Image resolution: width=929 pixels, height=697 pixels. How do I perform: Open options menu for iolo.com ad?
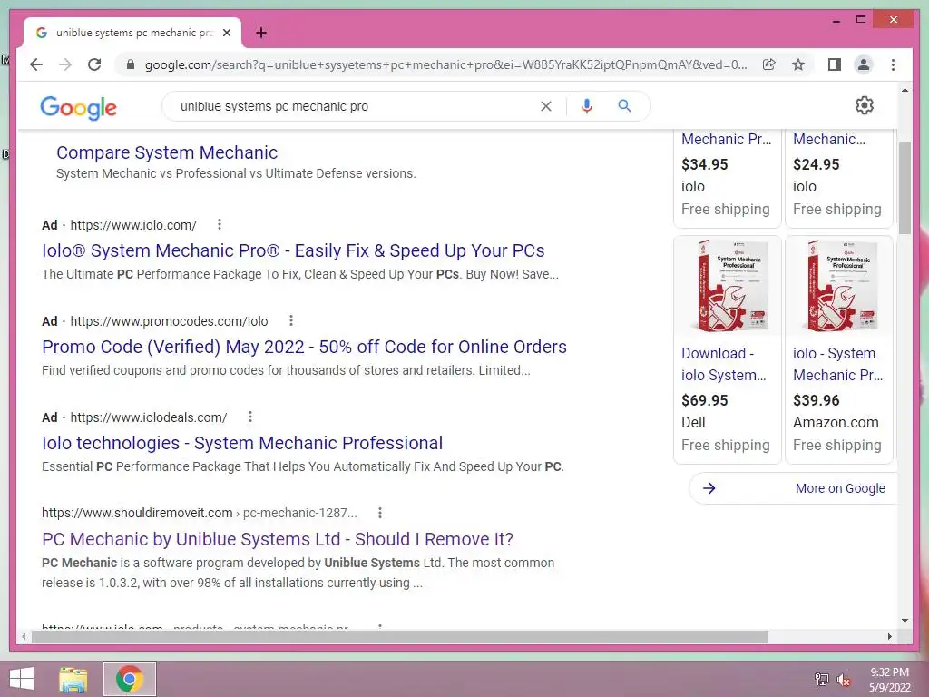coord(220,224)
